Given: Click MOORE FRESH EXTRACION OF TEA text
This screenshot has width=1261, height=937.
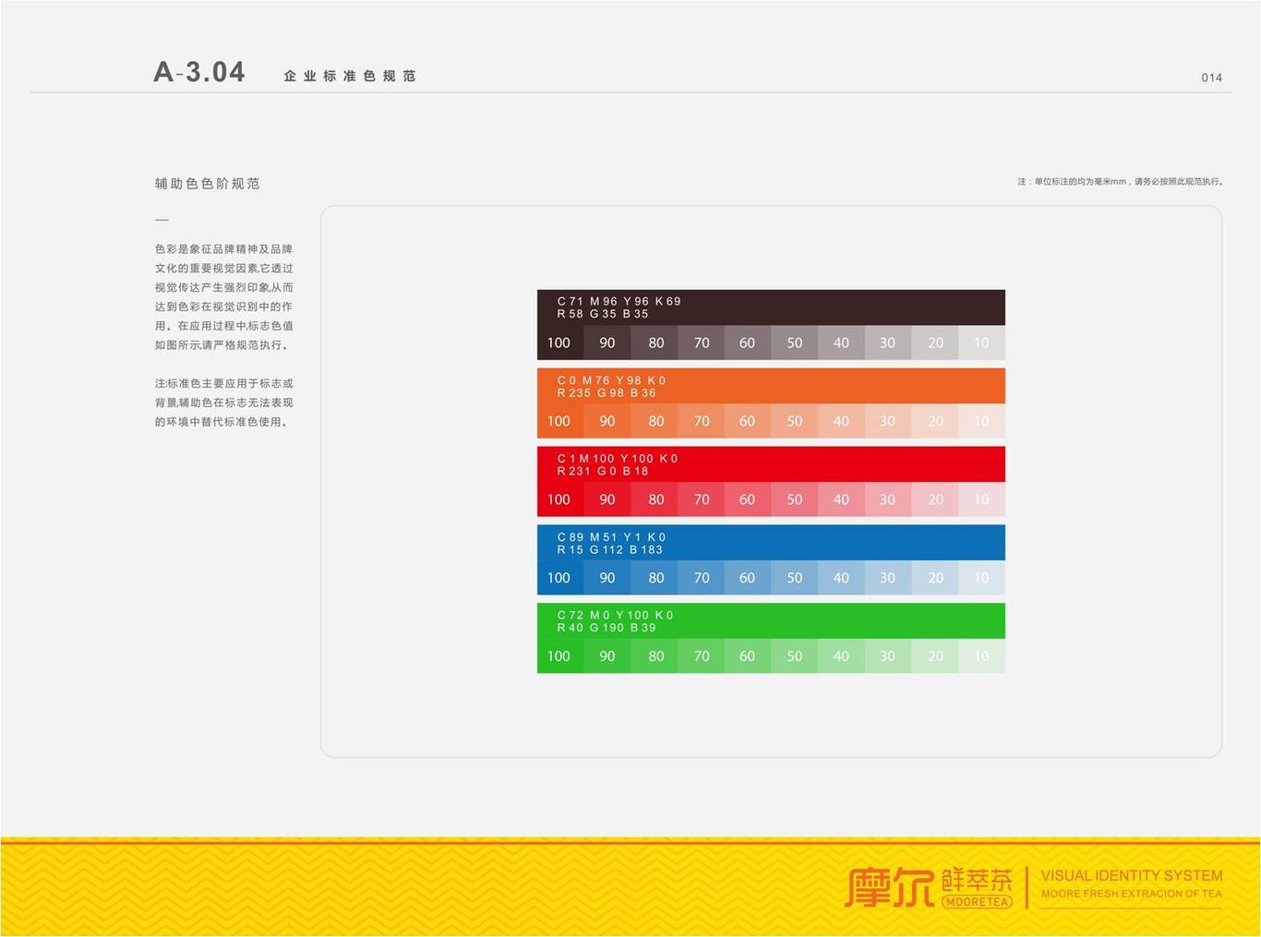Looking at the screenshot, I should click(1132, 894).
